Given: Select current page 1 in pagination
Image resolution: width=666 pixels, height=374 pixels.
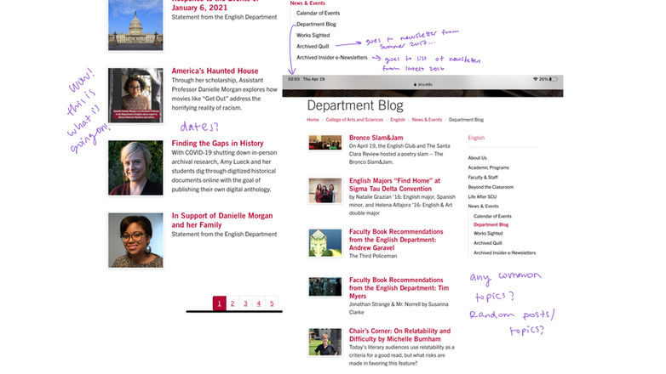Looking at the screenshot, I should tap(219, 303).
